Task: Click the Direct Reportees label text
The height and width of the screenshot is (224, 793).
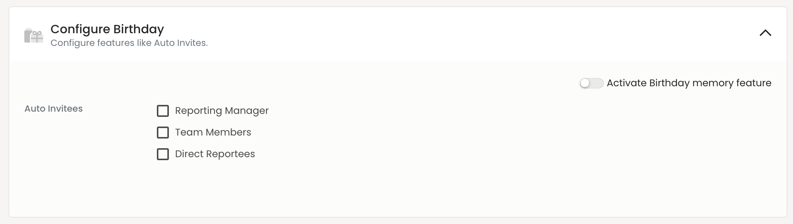Action: click(x=215, y=154)
